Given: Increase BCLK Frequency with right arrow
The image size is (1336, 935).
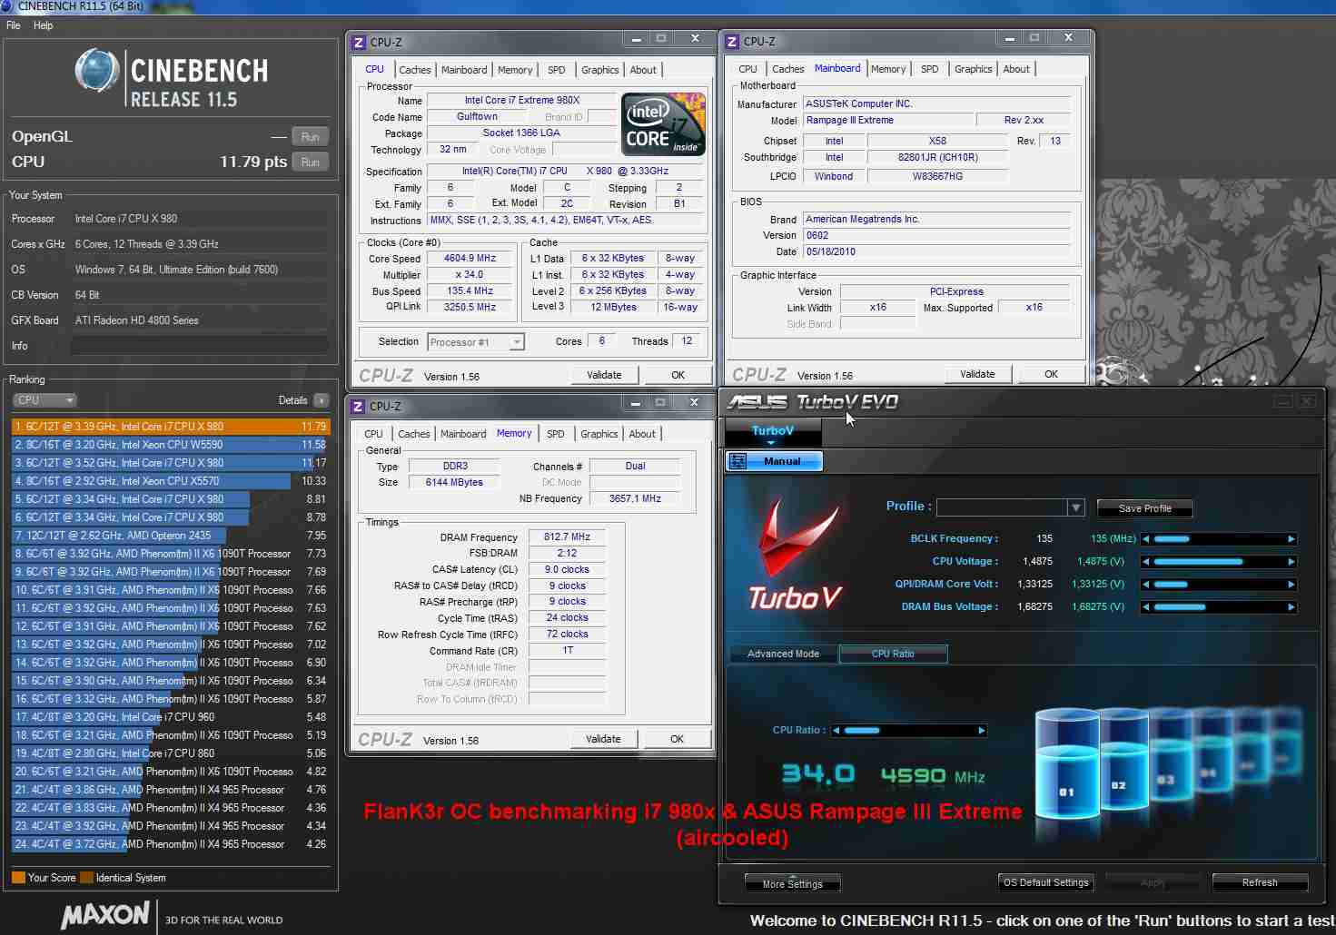Looking at the screenshot, I should [x=1291, y=539].
